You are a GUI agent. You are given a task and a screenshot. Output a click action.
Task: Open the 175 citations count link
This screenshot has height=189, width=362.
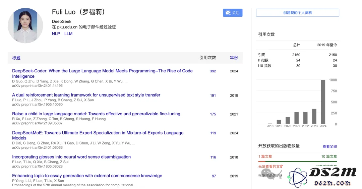point(213,114)
